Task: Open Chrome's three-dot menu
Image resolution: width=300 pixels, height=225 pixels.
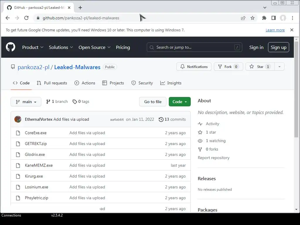Action: coord(292,18)
